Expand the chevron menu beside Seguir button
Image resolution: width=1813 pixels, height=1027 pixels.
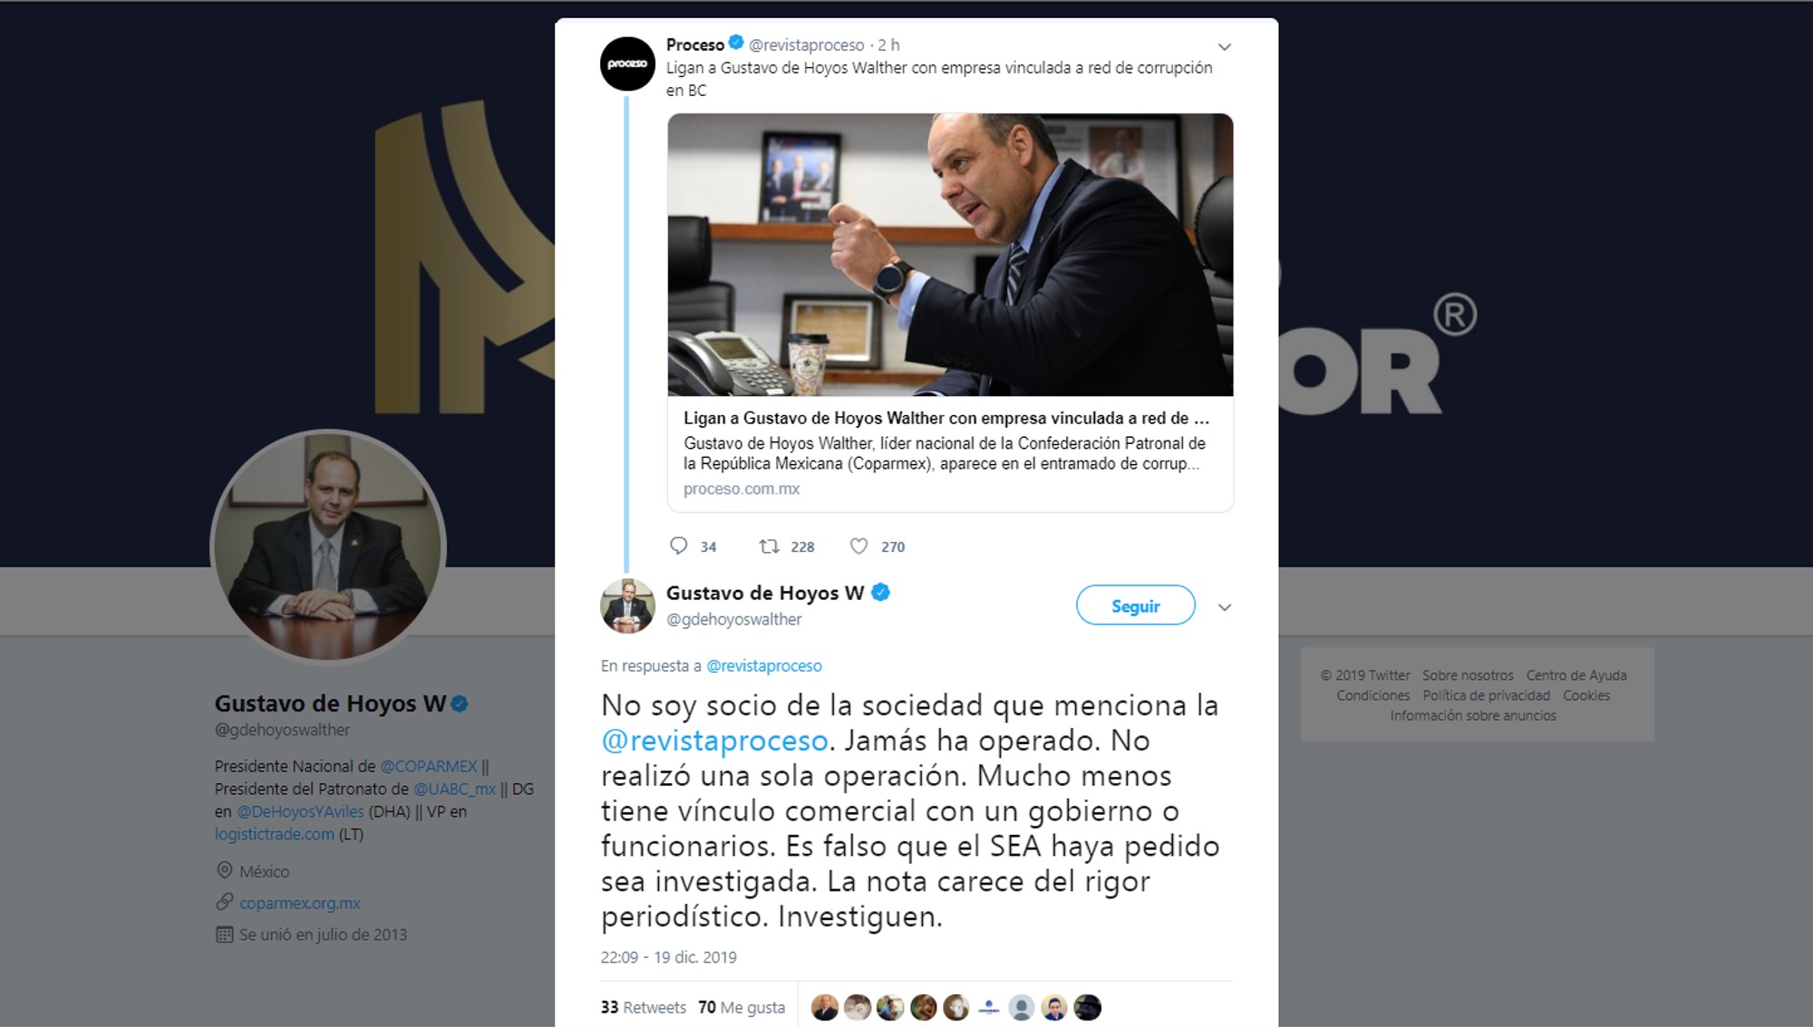1224,607
